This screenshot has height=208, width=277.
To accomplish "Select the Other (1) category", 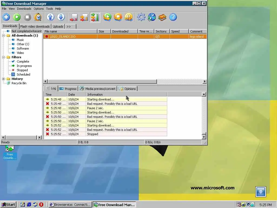I will 23,44.
